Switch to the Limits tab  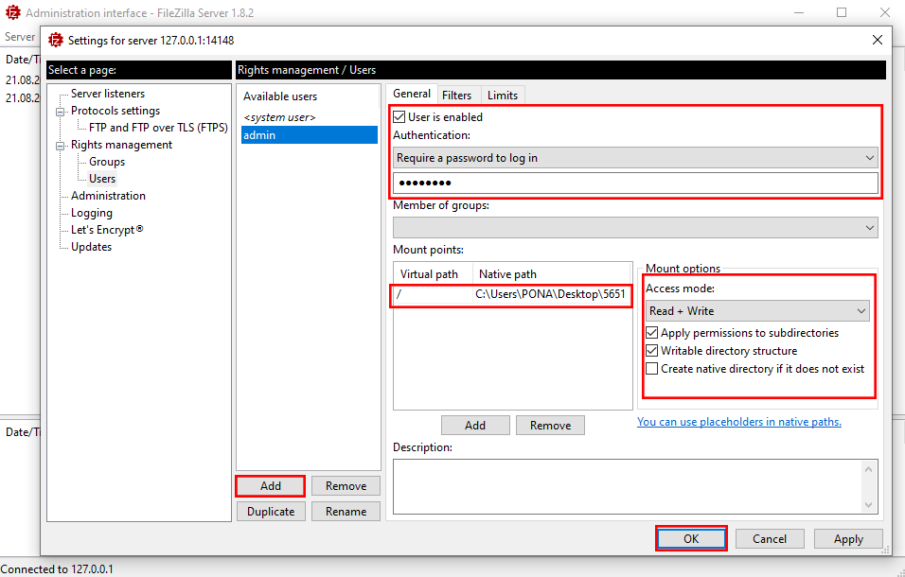tap(502, 96)
